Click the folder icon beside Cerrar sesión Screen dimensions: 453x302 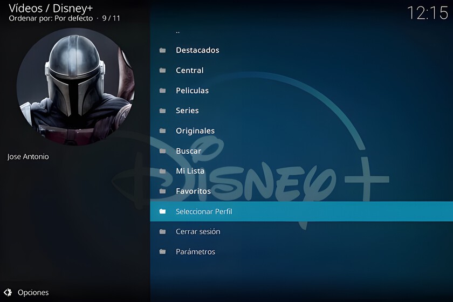click(x=163, y=231)
